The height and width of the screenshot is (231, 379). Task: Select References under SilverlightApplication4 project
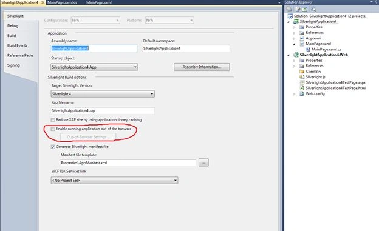pyautogui.click(x=315, y=33)
